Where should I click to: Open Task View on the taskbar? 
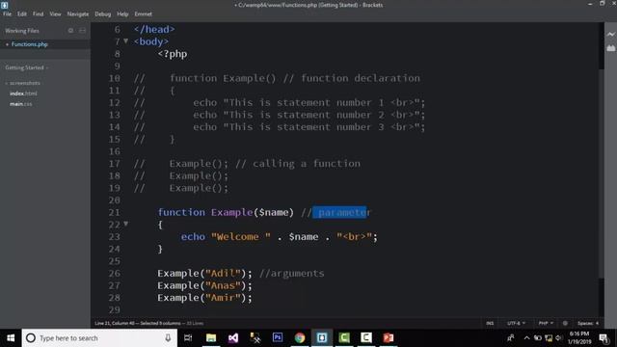point(188,338)
